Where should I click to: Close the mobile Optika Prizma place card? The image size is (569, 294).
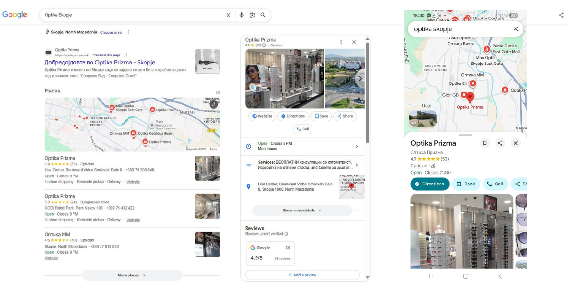(516, 143)
